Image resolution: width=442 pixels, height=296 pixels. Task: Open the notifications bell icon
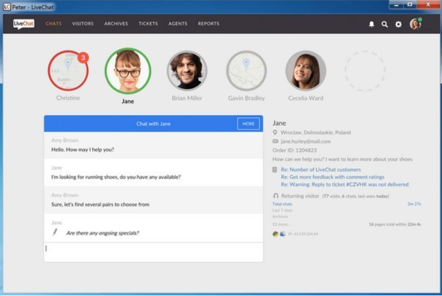pos(371,24)
